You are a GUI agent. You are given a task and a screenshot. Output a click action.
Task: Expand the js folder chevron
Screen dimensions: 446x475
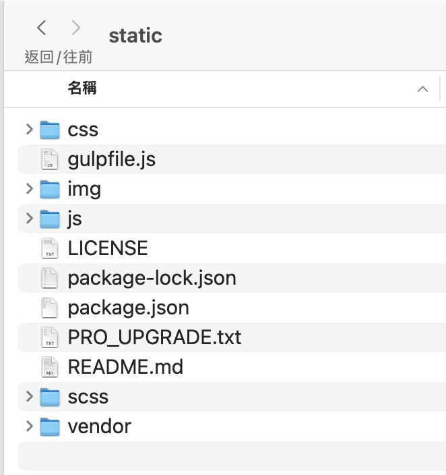(29, 218)
